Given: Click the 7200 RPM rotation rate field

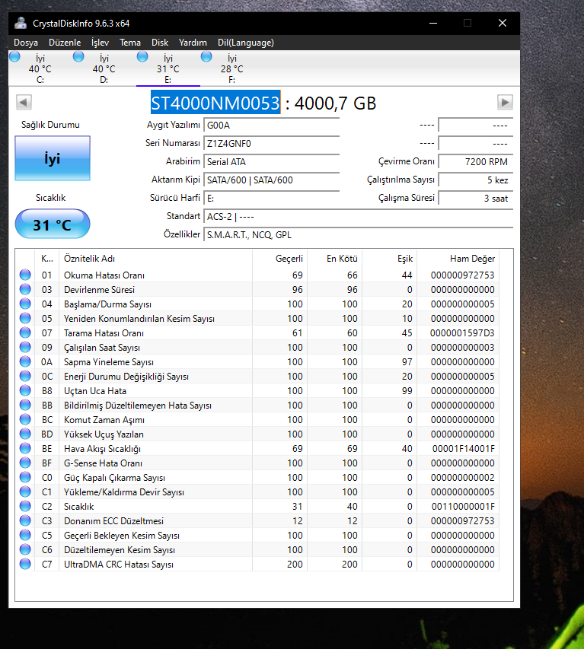Looking at the screenshot, I should tap(475, 162).
